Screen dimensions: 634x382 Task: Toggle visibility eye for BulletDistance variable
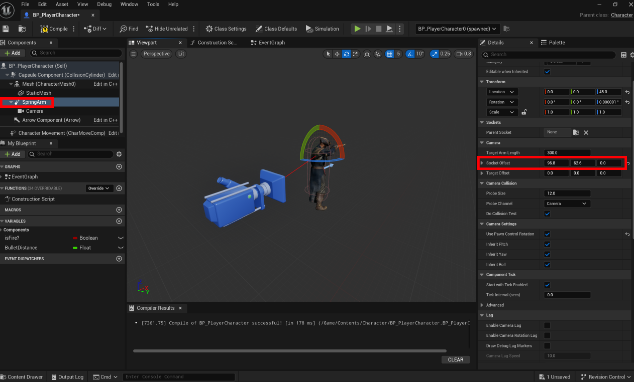(121, 248)
